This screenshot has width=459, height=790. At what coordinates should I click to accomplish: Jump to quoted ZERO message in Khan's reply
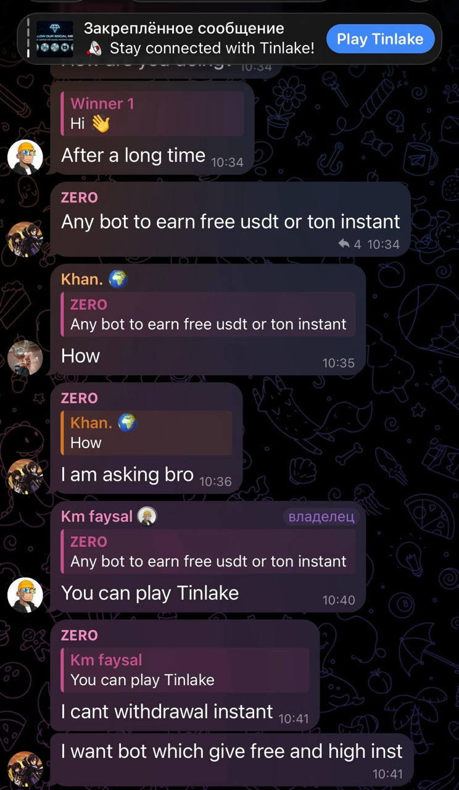click(x=208, y=314)
